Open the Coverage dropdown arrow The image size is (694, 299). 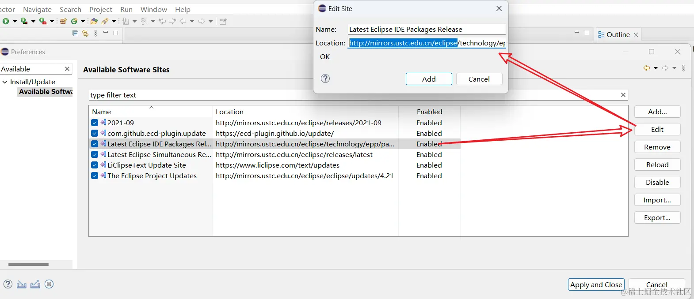click(33, 21)
